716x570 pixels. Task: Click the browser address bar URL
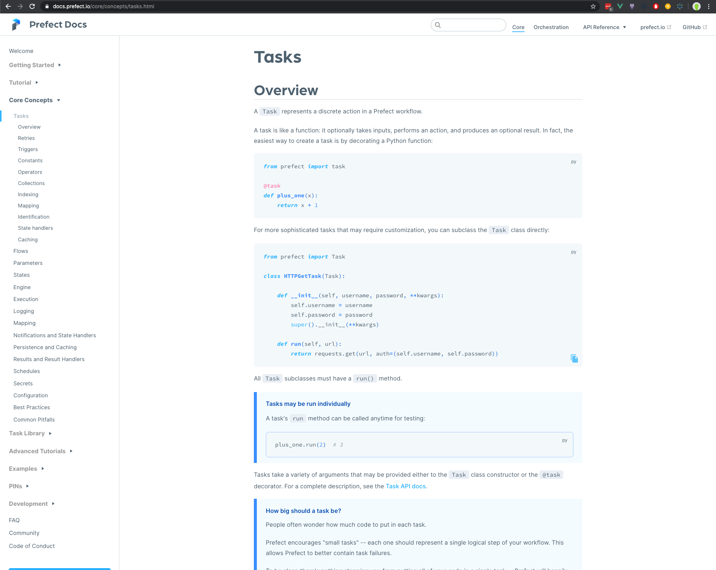click(103, 6)
